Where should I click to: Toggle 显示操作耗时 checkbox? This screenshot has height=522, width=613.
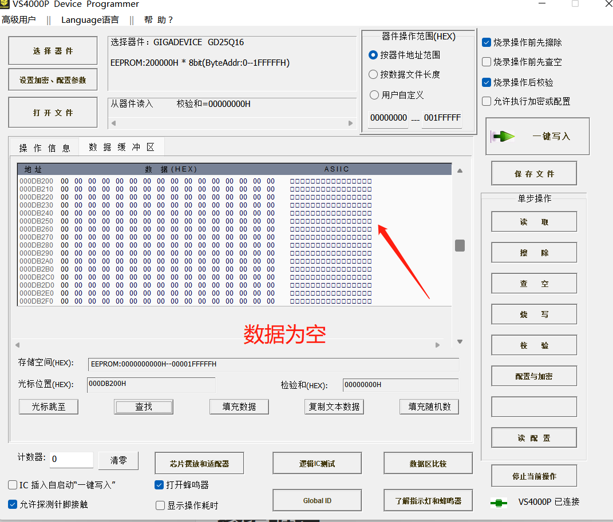(159, 505)
